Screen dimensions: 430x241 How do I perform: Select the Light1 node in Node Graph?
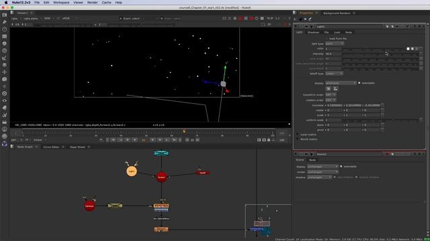(132, 171)
